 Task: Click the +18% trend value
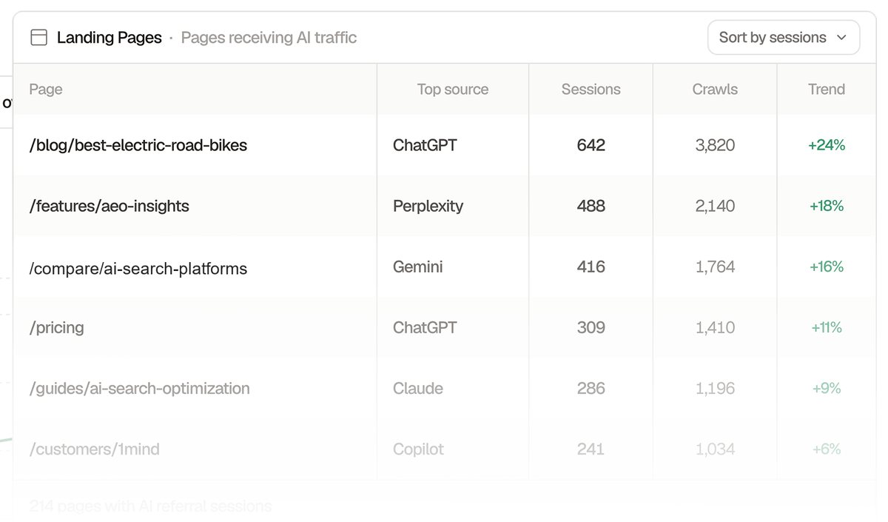tap(827, 206)
